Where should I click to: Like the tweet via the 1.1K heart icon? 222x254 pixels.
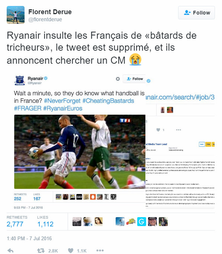[x=71, y=251]
